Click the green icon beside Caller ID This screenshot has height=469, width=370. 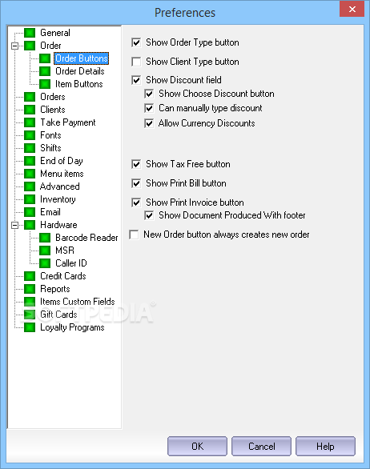pos(45,263)
